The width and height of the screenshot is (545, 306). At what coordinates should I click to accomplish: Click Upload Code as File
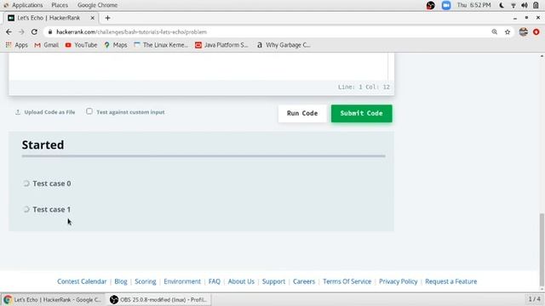[x=45, y=112]
